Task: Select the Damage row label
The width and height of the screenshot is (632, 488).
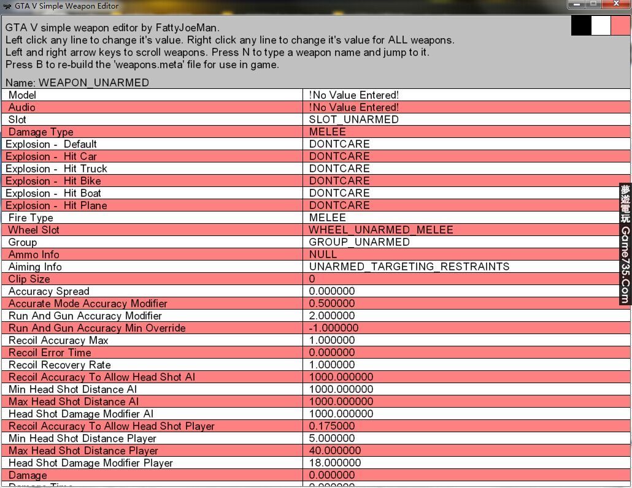Action: [28, 476]
